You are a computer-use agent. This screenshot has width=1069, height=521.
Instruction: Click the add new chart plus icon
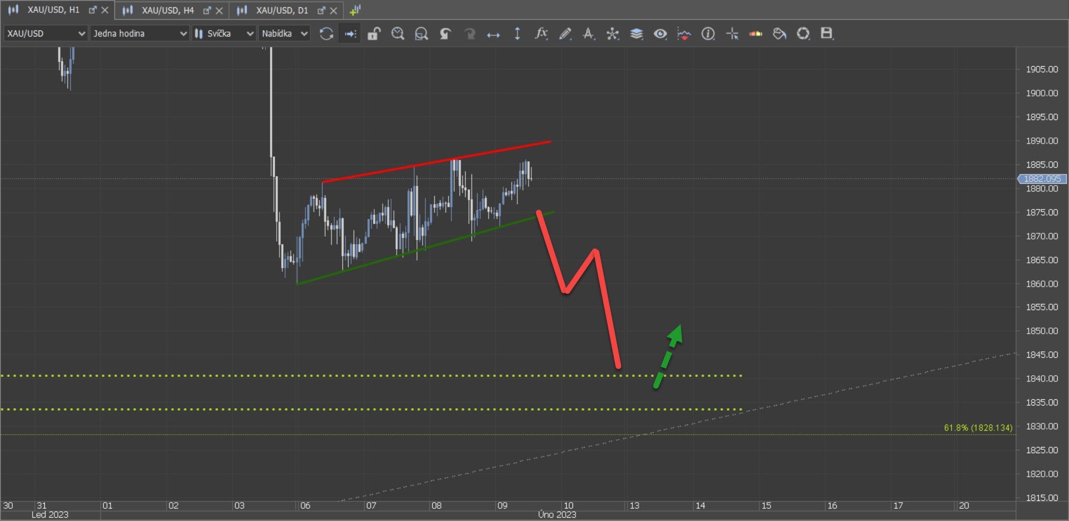pos(355,10)
